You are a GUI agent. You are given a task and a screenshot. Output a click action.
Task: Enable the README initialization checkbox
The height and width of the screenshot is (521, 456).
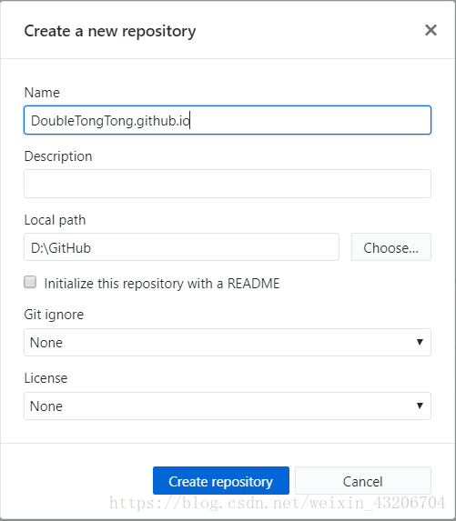[x=30, y=283]
